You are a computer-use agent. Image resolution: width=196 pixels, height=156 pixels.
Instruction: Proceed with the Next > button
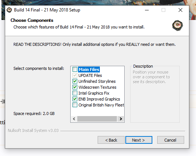139,140
